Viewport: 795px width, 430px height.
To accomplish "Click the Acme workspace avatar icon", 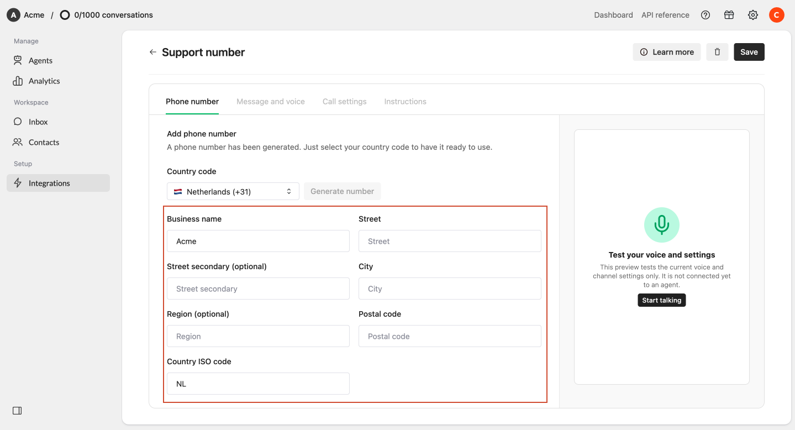I will coord(13,15).
